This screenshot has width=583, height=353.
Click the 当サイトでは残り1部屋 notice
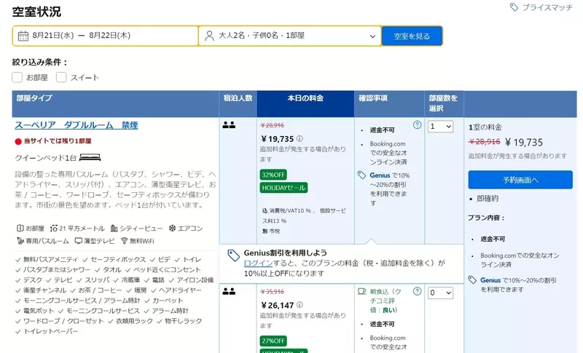(58, 141)
